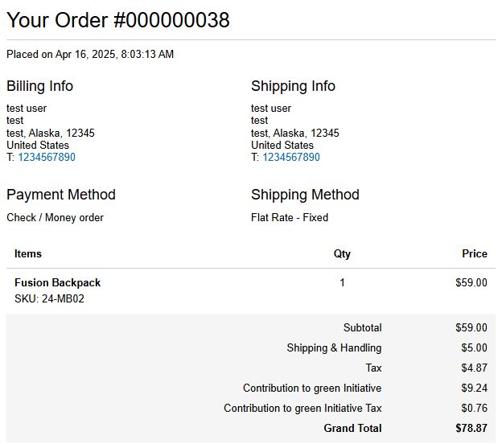Click the Qty column header

point(342,253)
